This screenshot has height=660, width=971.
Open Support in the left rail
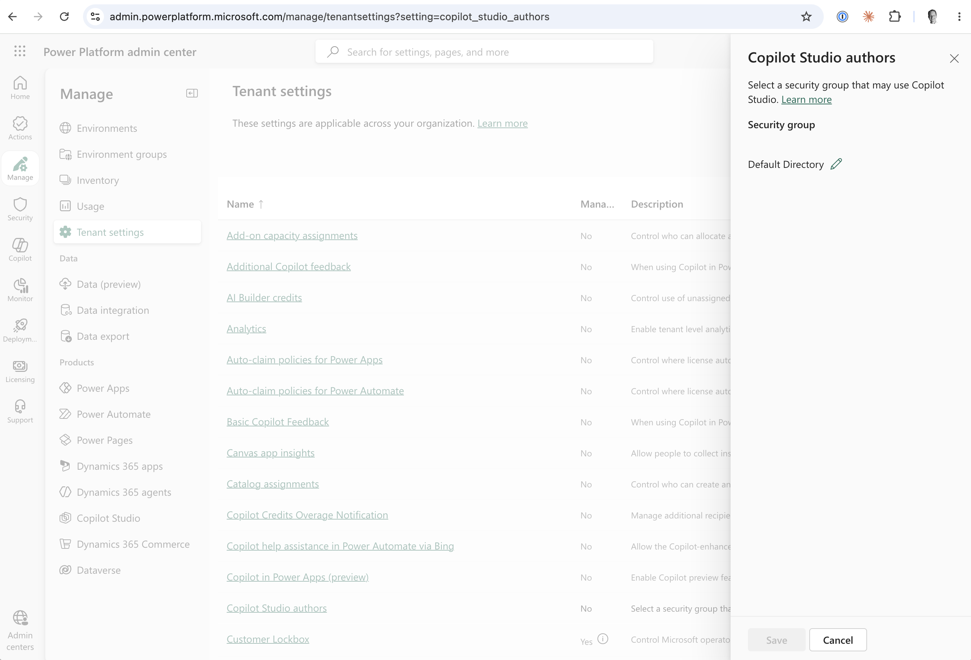pyautogui.click(x=20, y=412)
